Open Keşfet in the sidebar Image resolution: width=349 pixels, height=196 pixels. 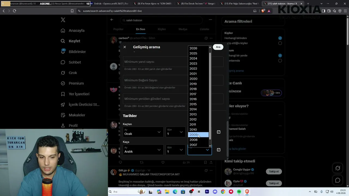pos(71,41)
